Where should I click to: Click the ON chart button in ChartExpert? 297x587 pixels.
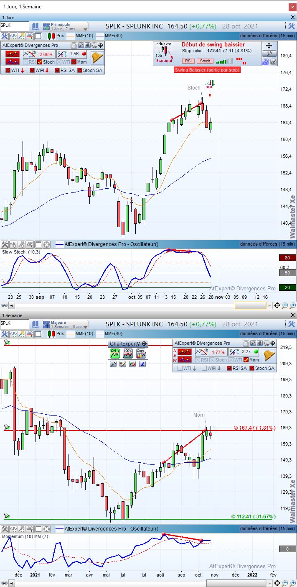[115, 353]
